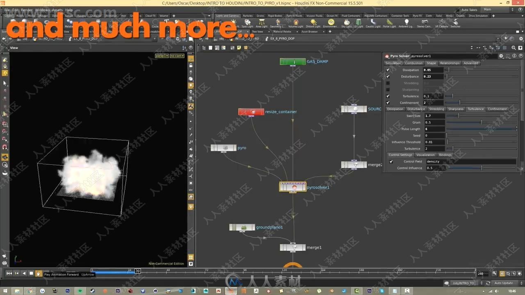525x295 pixels.
Task: Click the Spot Light shelf tool
Action: click(x=247, y=23)
